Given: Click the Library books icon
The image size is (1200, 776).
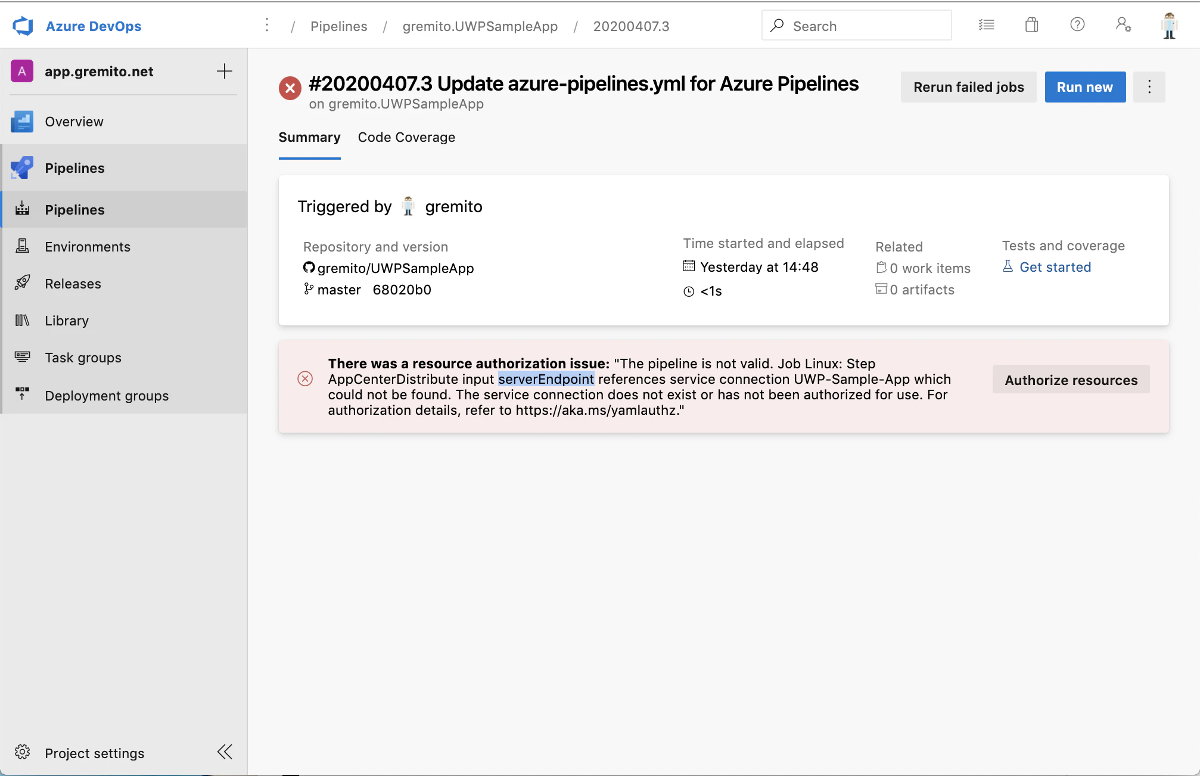Looking at the screenshot, I should pos(22,321).
